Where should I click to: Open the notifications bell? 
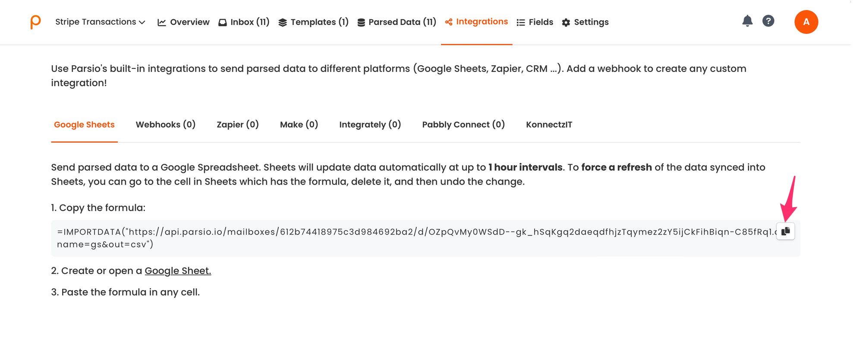click(x=747, y=21)
